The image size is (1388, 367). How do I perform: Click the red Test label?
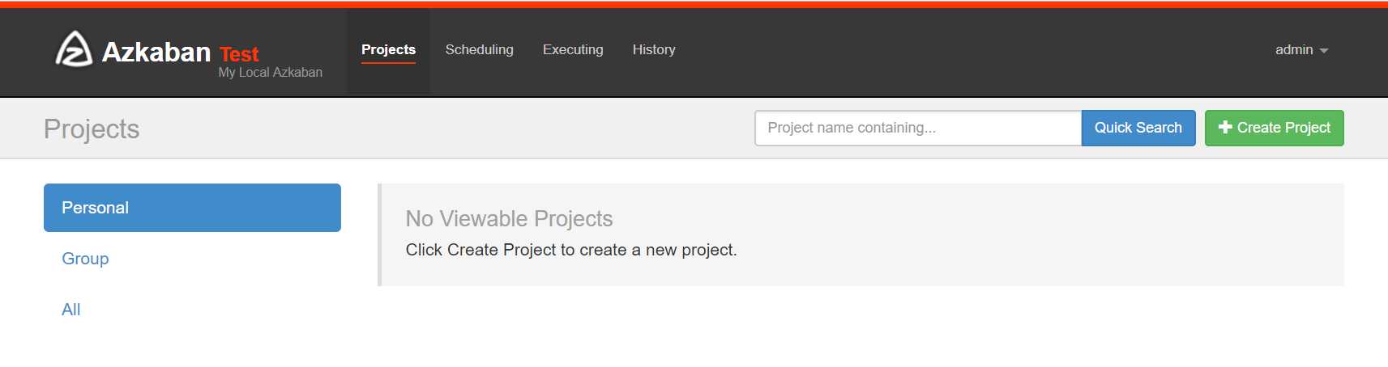(239, 54)
